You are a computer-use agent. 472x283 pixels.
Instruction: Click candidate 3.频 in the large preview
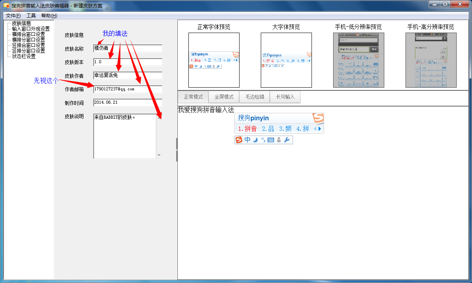pos(286,129)
